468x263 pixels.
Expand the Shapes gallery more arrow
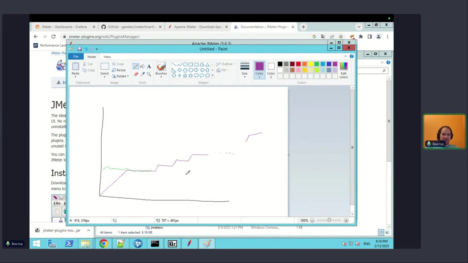pos(212,76)
